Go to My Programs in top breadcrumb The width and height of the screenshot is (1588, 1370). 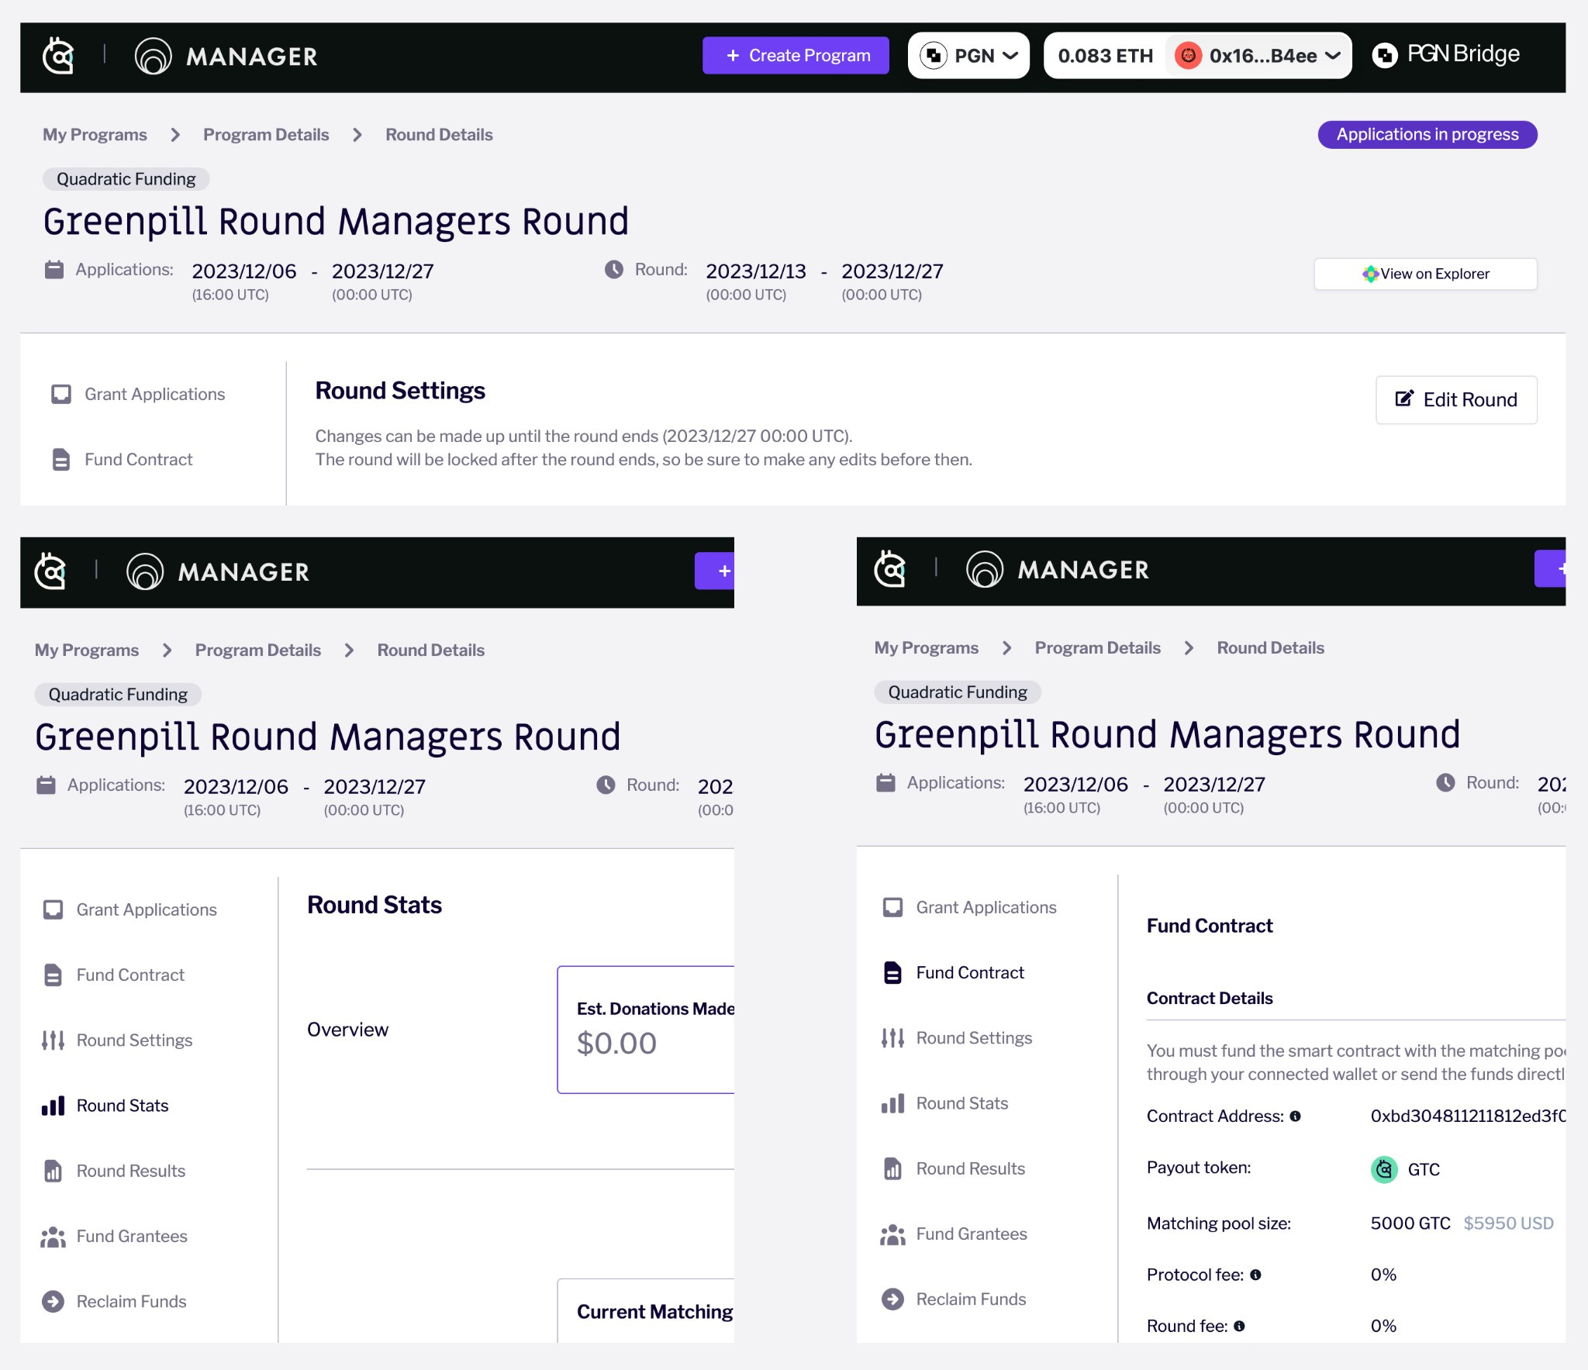(x=95, y=135)
